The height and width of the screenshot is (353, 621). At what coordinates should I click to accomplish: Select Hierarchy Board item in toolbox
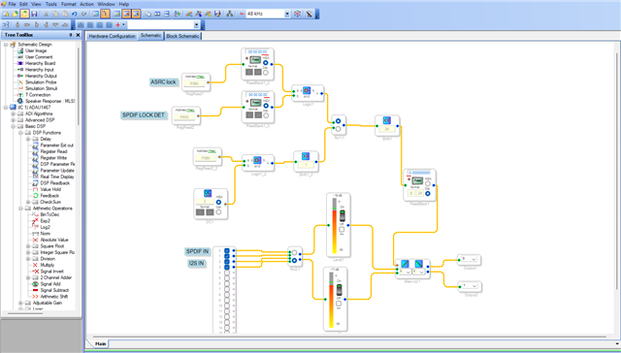(x=41, y=63)
